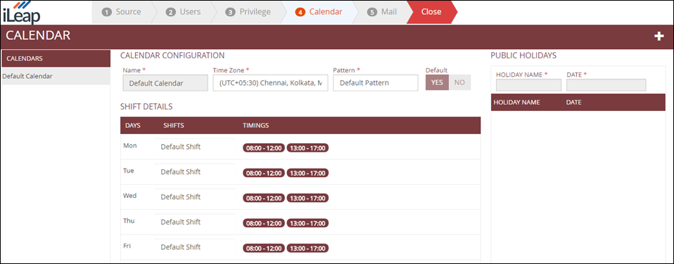Click HOLIDAY NAME table column header
Viewport: 674px width, 264px height.
tap(516, 103)
